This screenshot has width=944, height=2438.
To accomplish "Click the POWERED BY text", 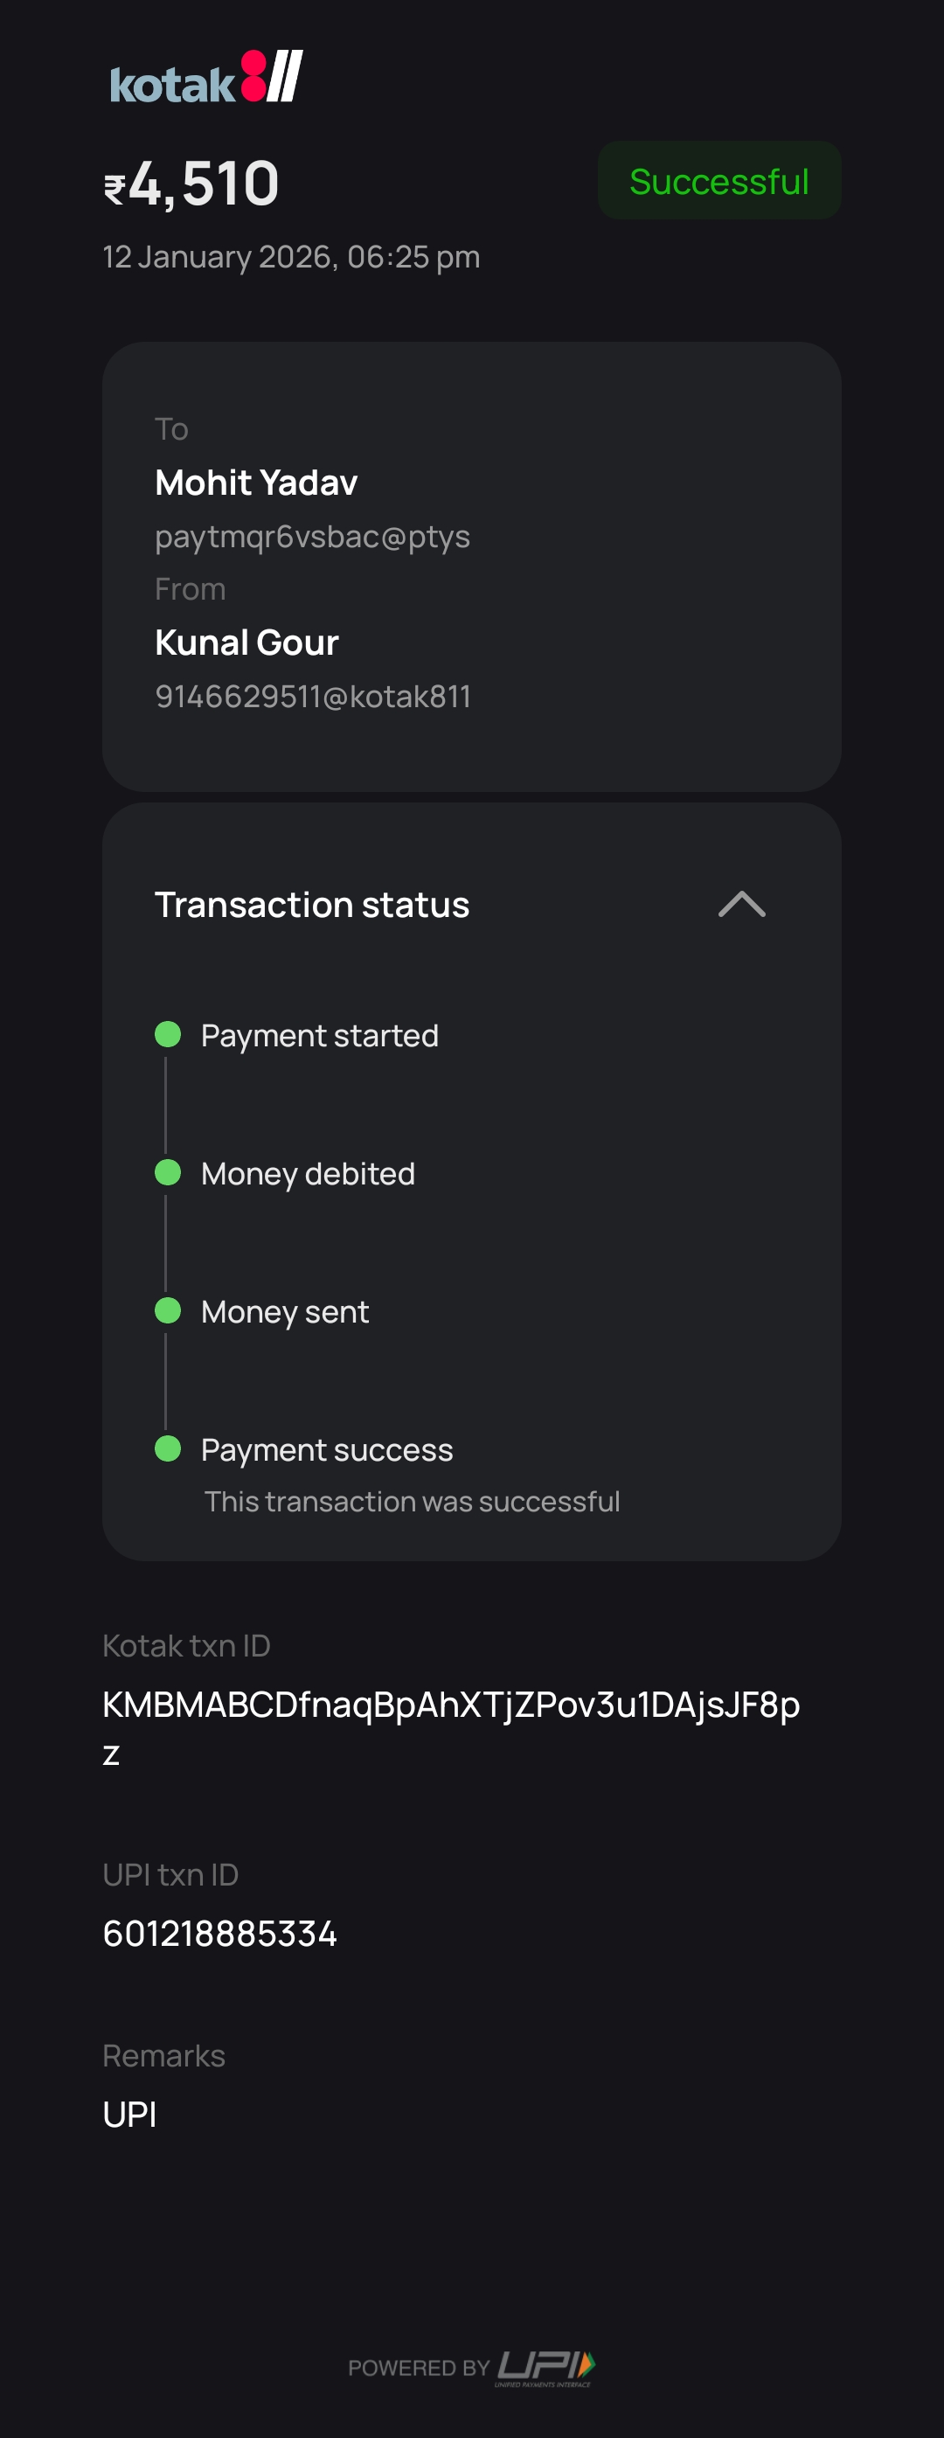I will tap(418, 2368).
